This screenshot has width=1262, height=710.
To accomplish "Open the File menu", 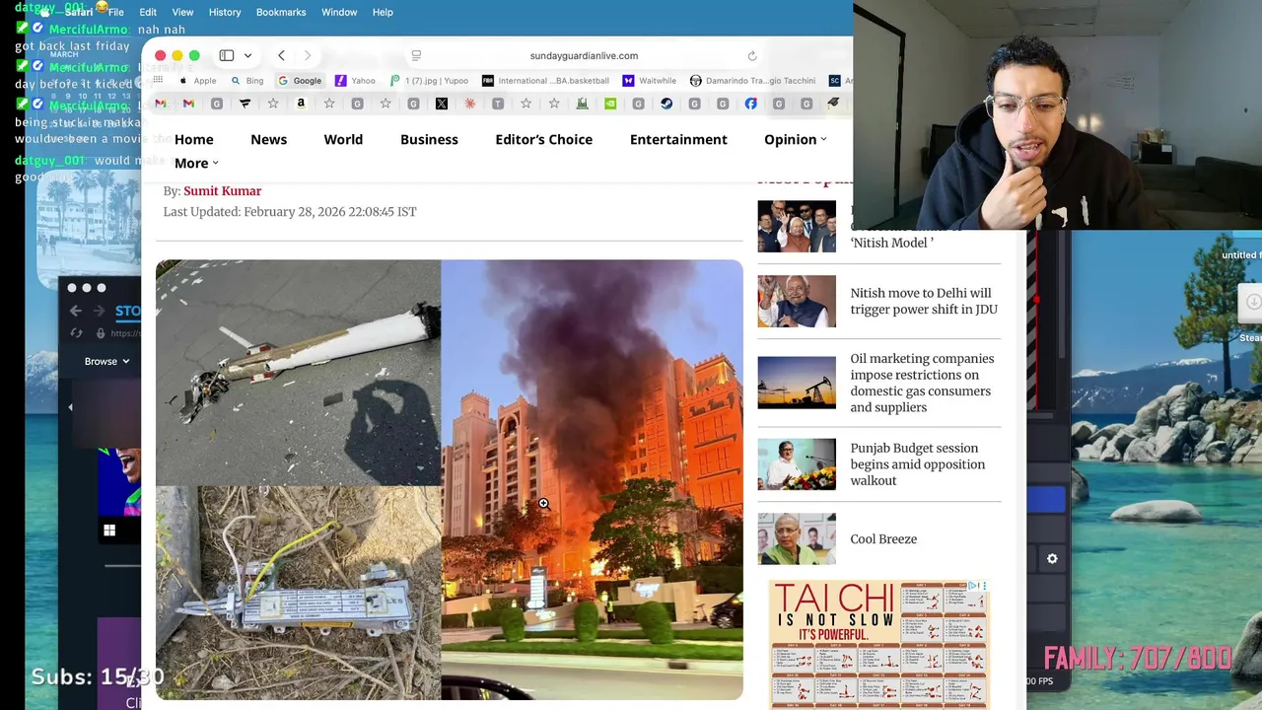I will [116, 12].
